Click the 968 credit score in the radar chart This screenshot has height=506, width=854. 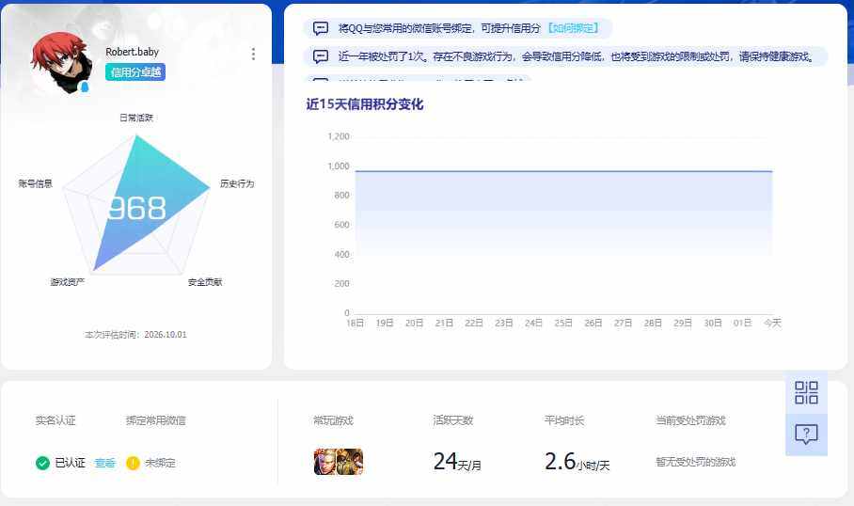136,208
